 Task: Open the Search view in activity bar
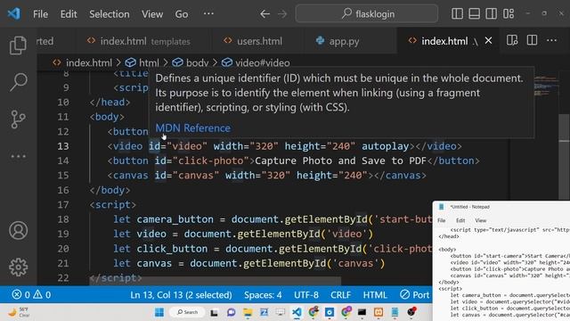click(18, 82)
